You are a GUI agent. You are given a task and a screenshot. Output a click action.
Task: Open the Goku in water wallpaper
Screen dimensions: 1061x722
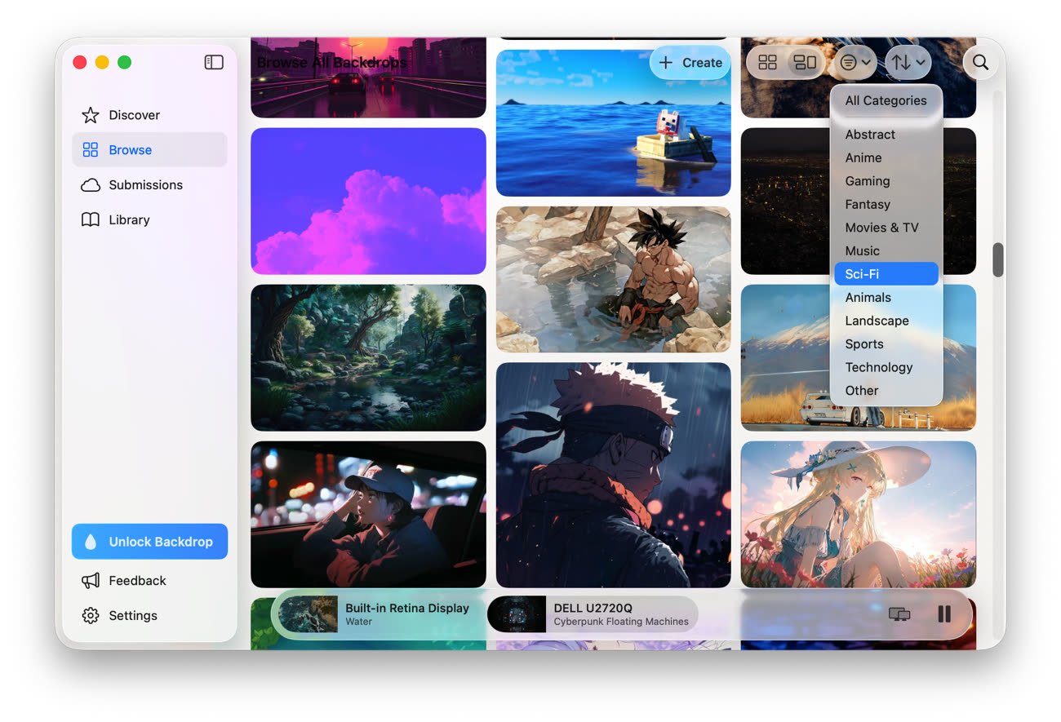tap(614, 280)
